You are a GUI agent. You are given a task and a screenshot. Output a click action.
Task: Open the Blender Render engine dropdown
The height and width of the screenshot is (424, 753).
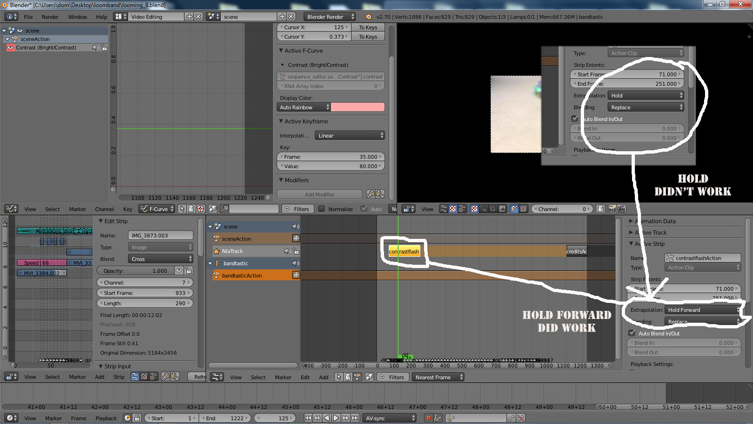(x=329, y=16)
